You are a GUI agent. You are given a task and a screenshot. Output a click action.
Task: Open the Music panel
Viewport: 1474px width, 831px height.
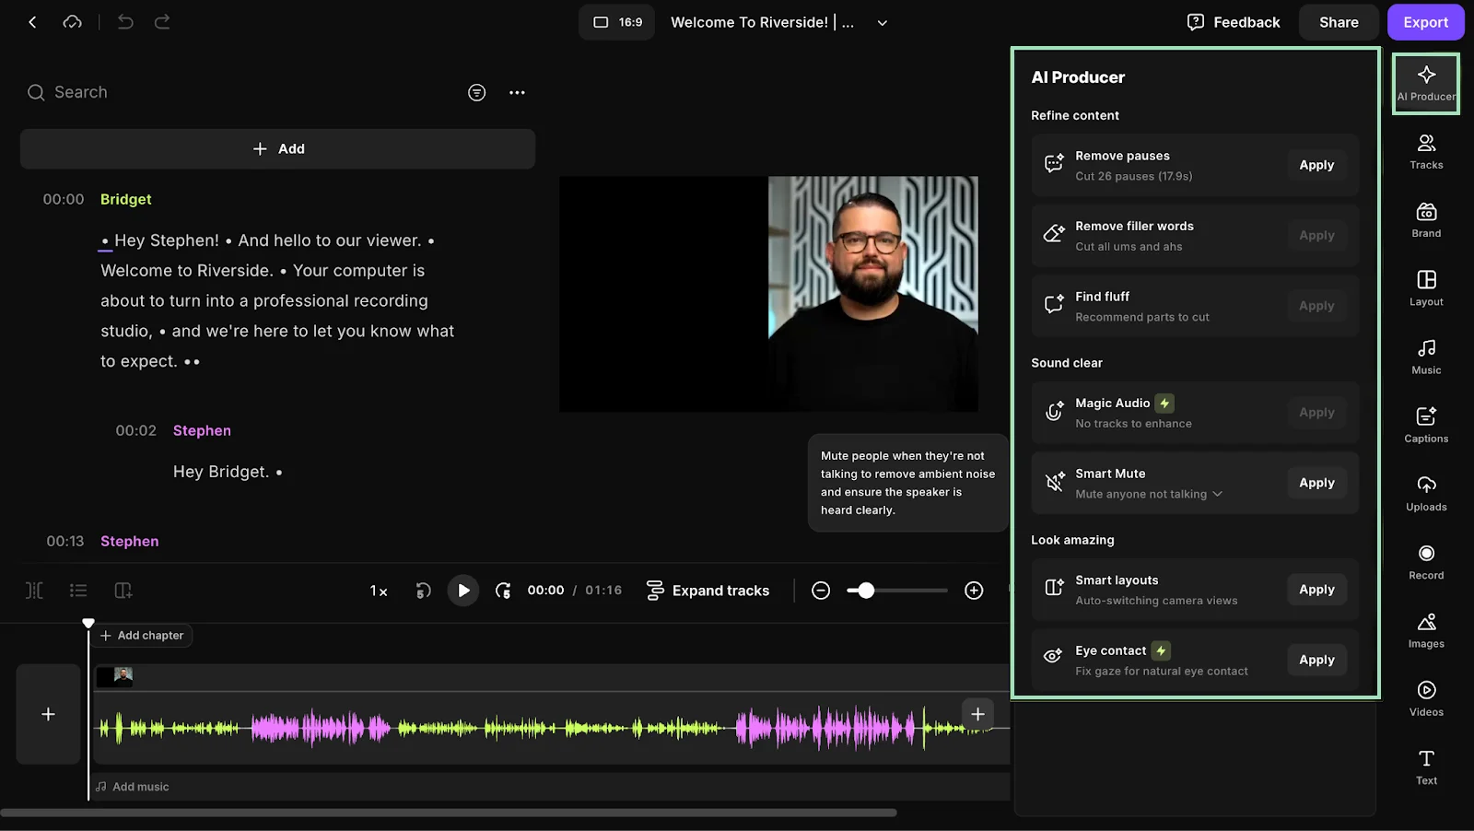(1425, 356)
